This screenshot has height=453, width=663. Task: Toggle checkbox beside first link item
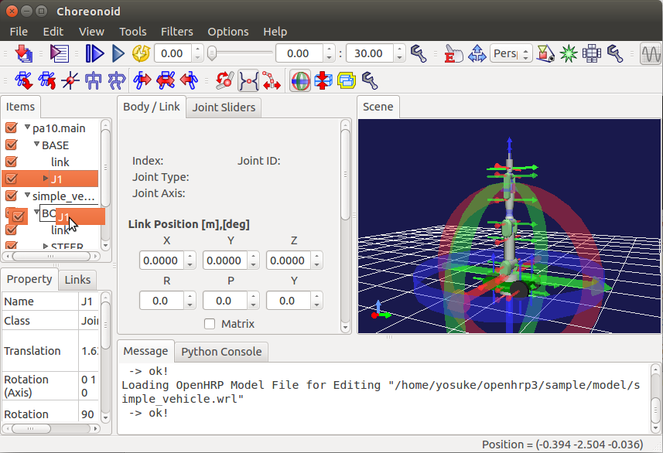(x=12, y=162)
